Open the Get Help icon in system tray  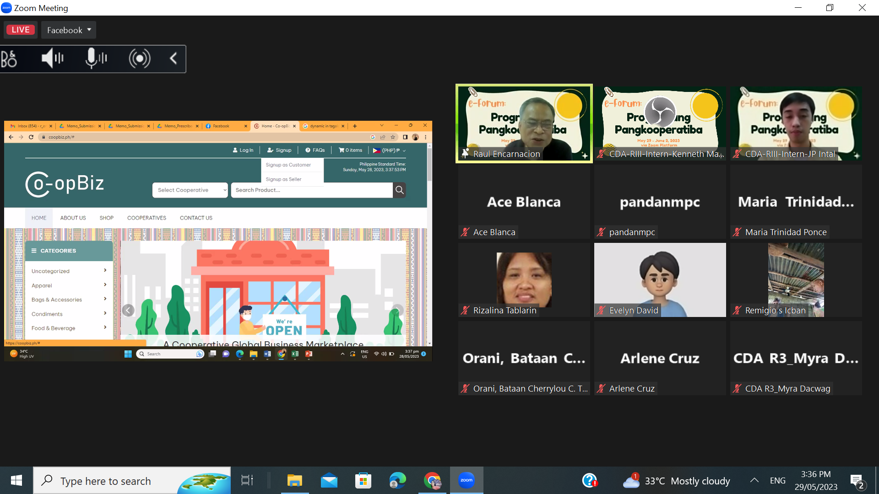pos(590,481)
